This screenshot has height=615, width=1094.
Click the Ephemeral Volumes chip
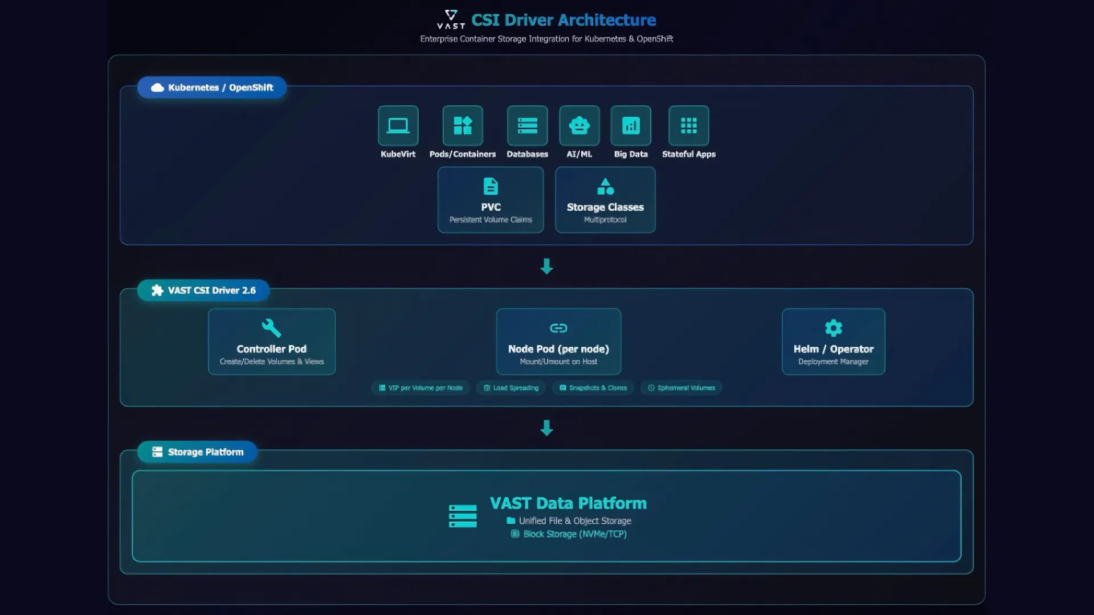681,388
